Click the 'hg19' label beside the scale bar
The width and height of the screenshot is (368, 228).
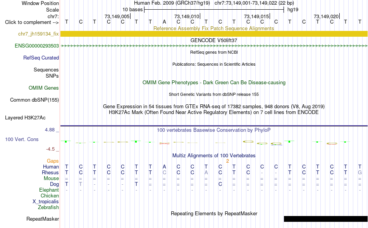[x=293, y=10]
